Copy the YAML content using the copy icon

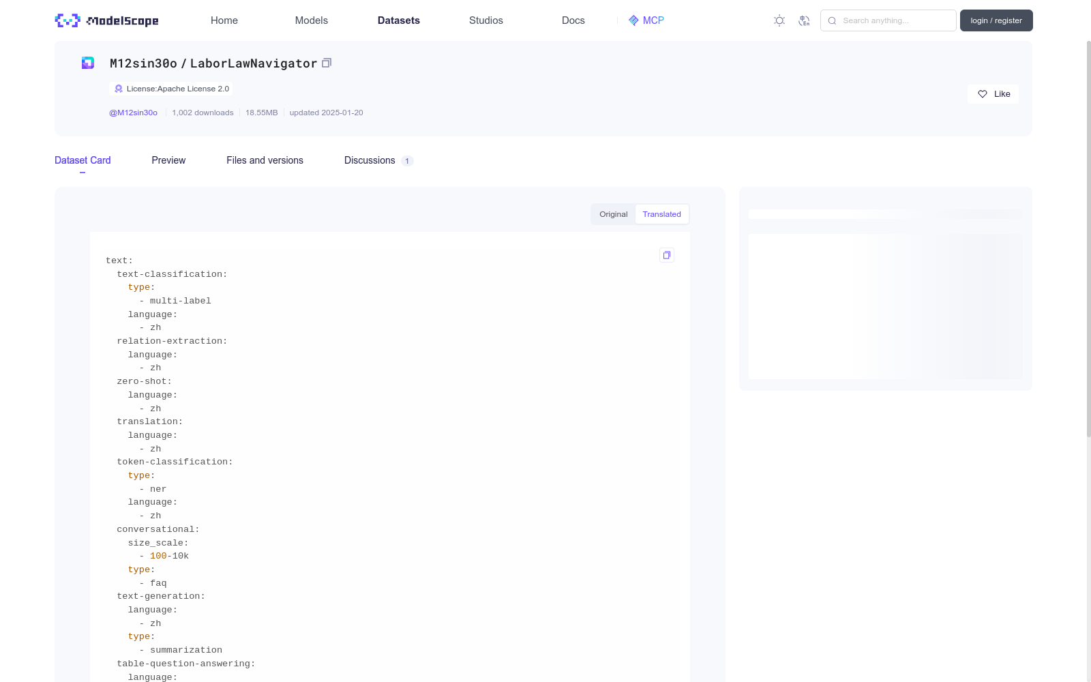point(666,254)
